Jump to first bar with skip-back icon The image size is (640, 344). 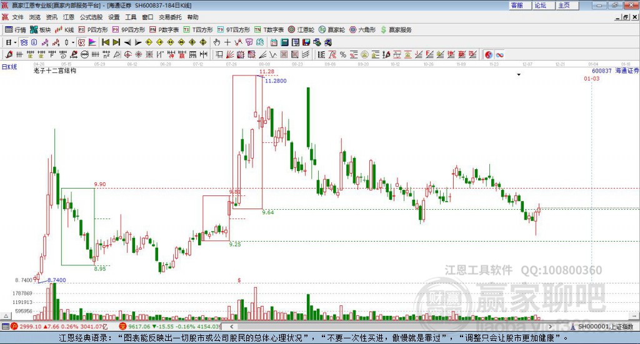point(105,42)
